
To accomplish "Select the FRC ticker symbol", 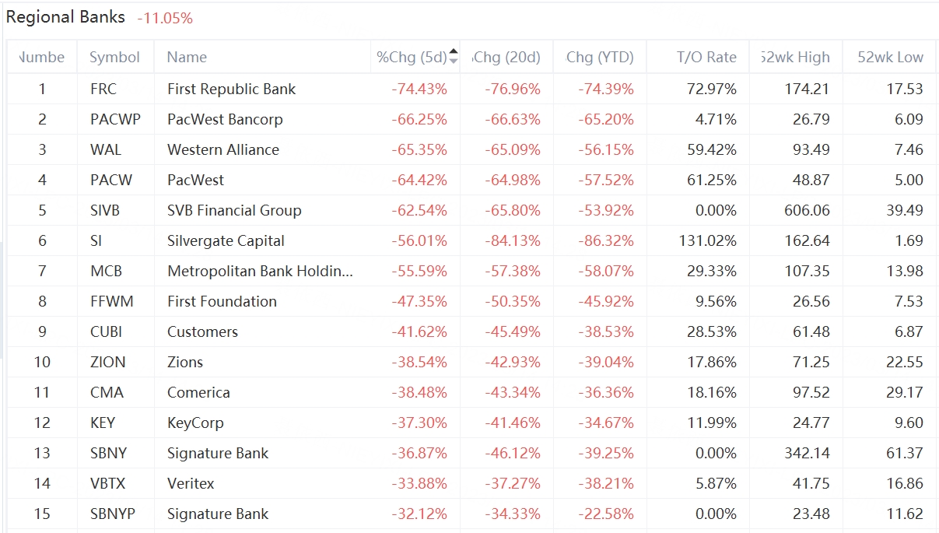I will pyautogui.click(x=103, y=89).
